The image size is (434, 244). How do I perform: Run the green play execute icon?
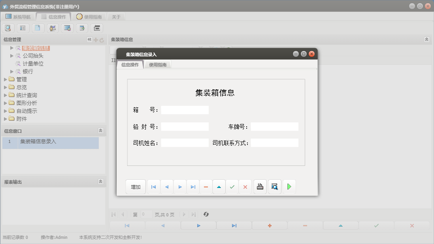pyautogui.click(x=289, y=186)
